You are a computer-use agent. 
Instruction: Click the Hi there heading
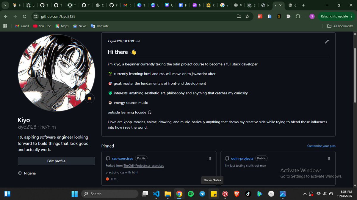point(118,52)
